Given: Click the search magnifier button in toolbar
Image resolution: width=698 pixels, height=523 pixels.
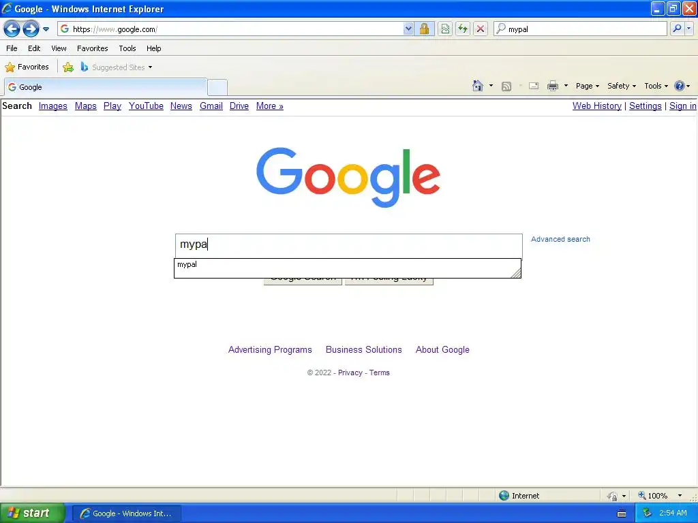Looking at the screenshot, I should [677, 29].
